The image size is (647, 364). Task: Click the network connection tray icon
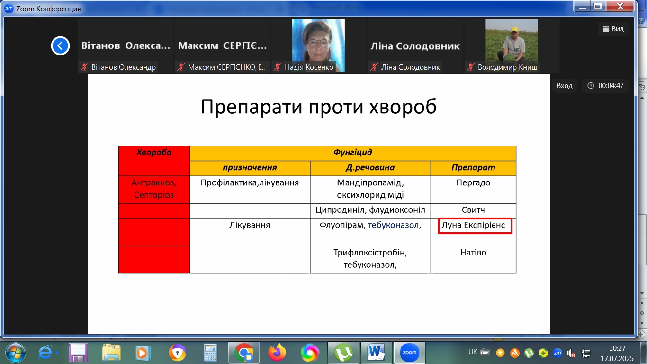[586, 353]
